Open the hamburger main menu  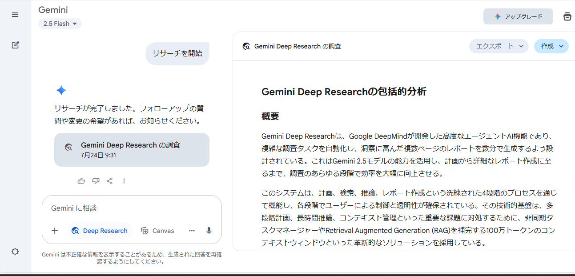tap(15, 15)
